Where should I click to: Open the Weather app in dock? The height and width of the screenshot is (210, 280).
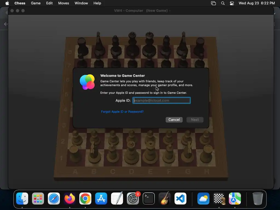coord(203,199)
